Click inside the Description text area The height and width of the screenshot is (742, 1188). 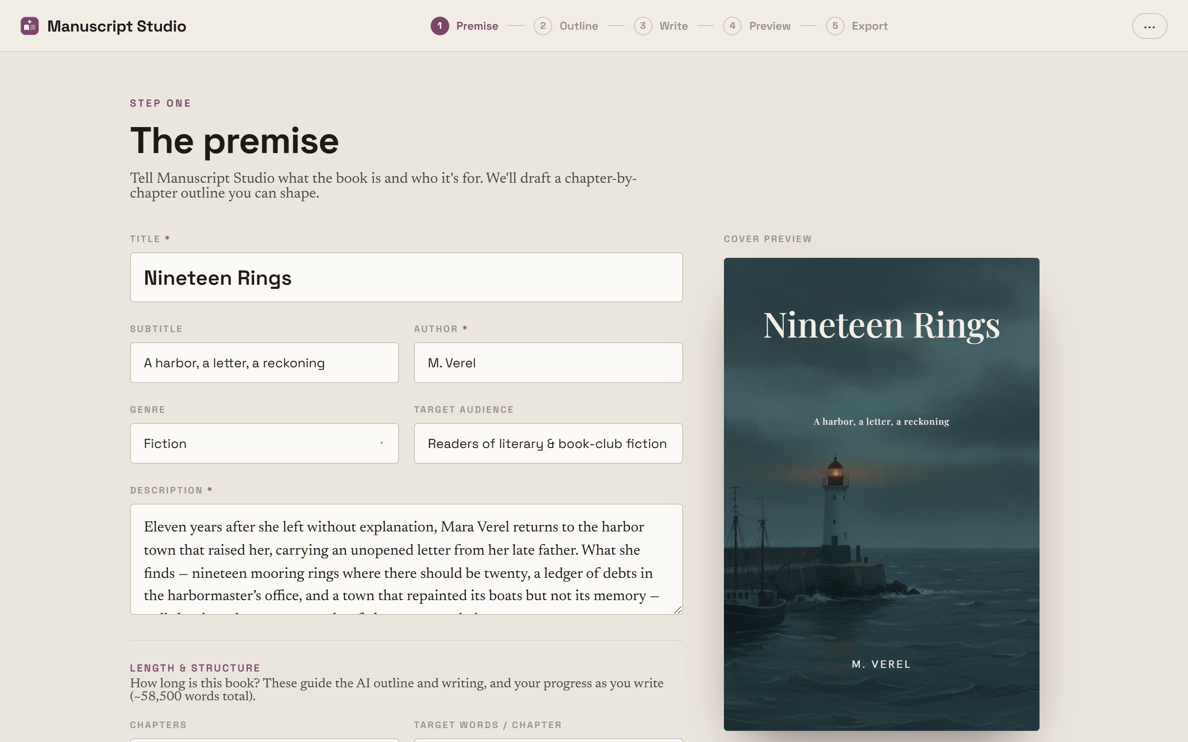pyautogui.click(x=406, y=559)
